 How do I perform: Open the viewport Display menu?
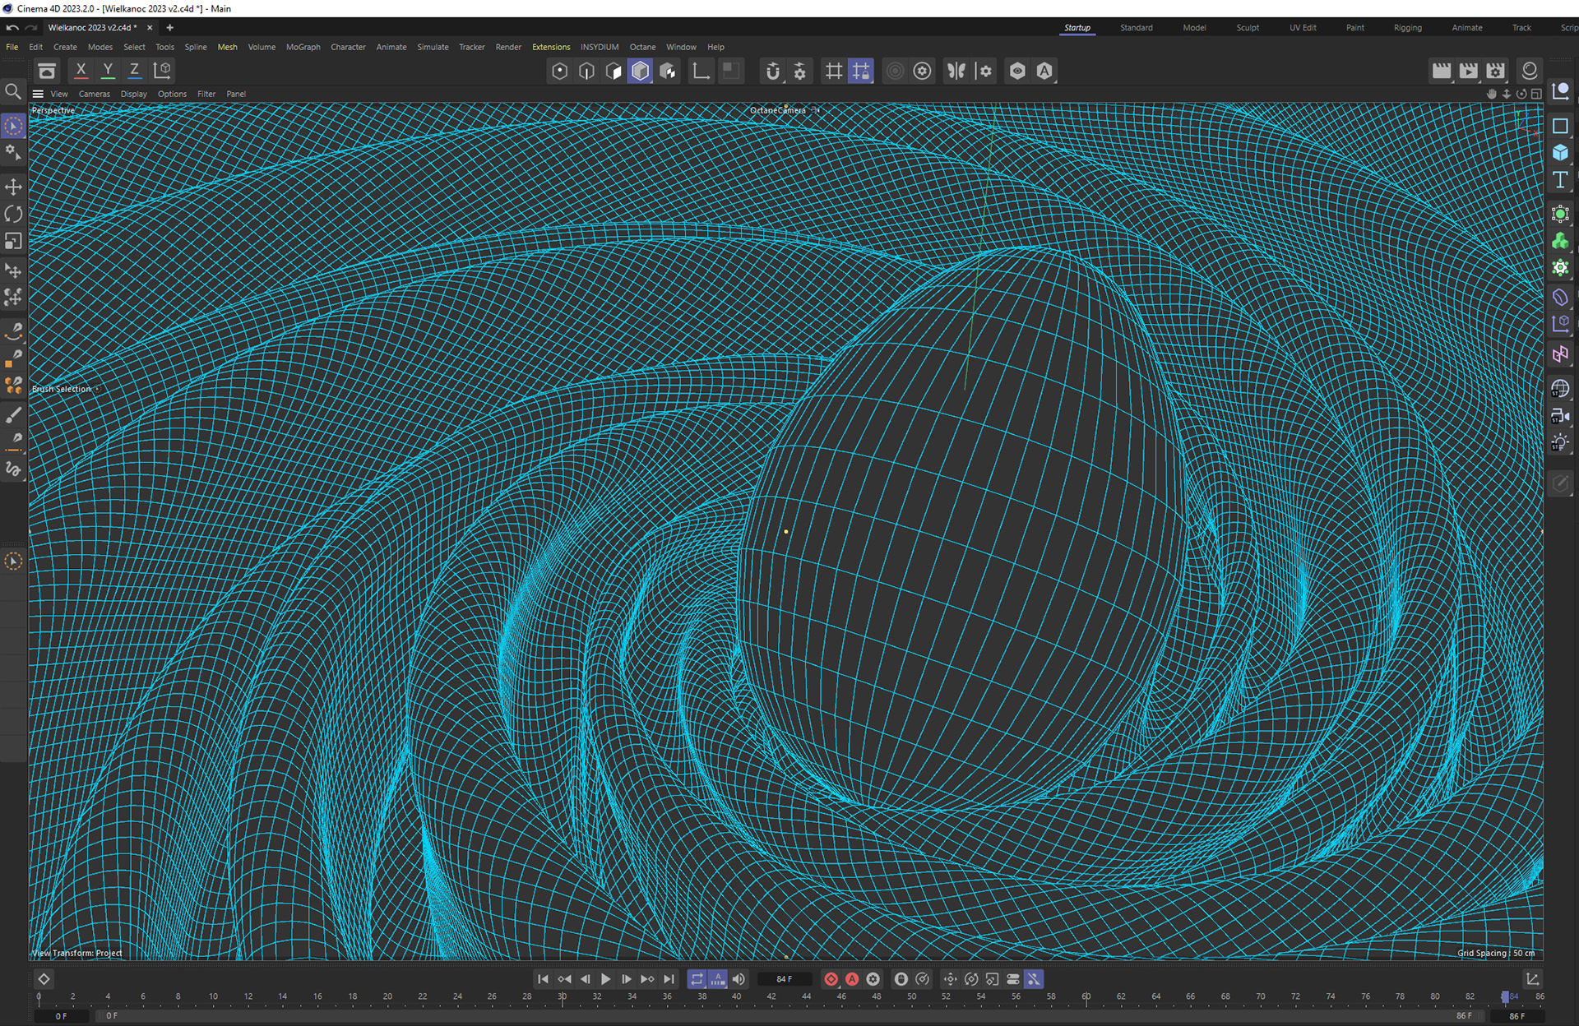[x=133, y=94]
